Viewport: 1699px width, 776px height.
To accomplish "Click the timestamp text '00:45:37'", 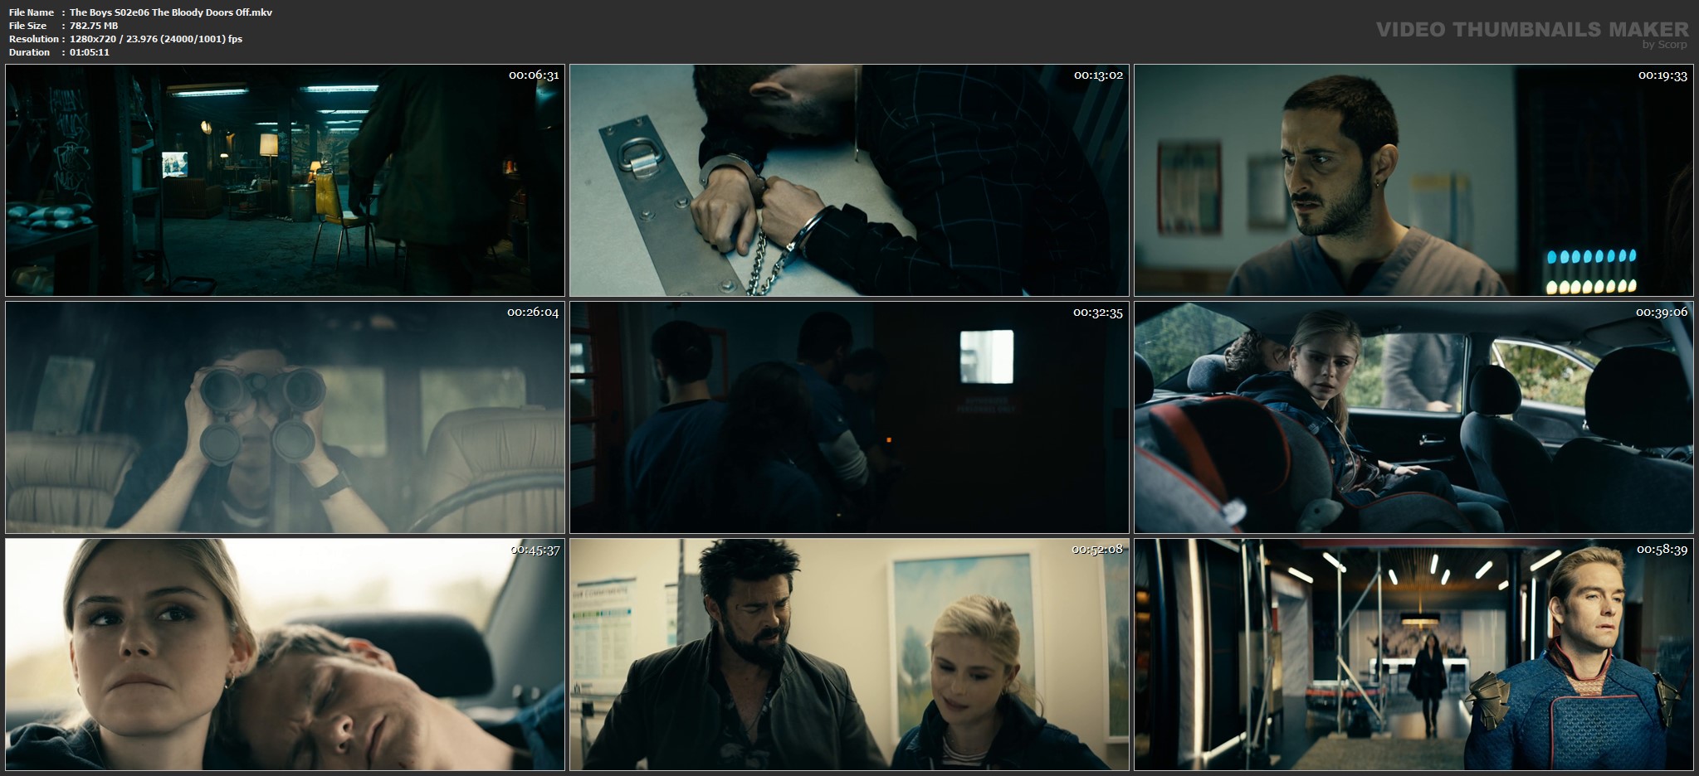I will (535, 550).
